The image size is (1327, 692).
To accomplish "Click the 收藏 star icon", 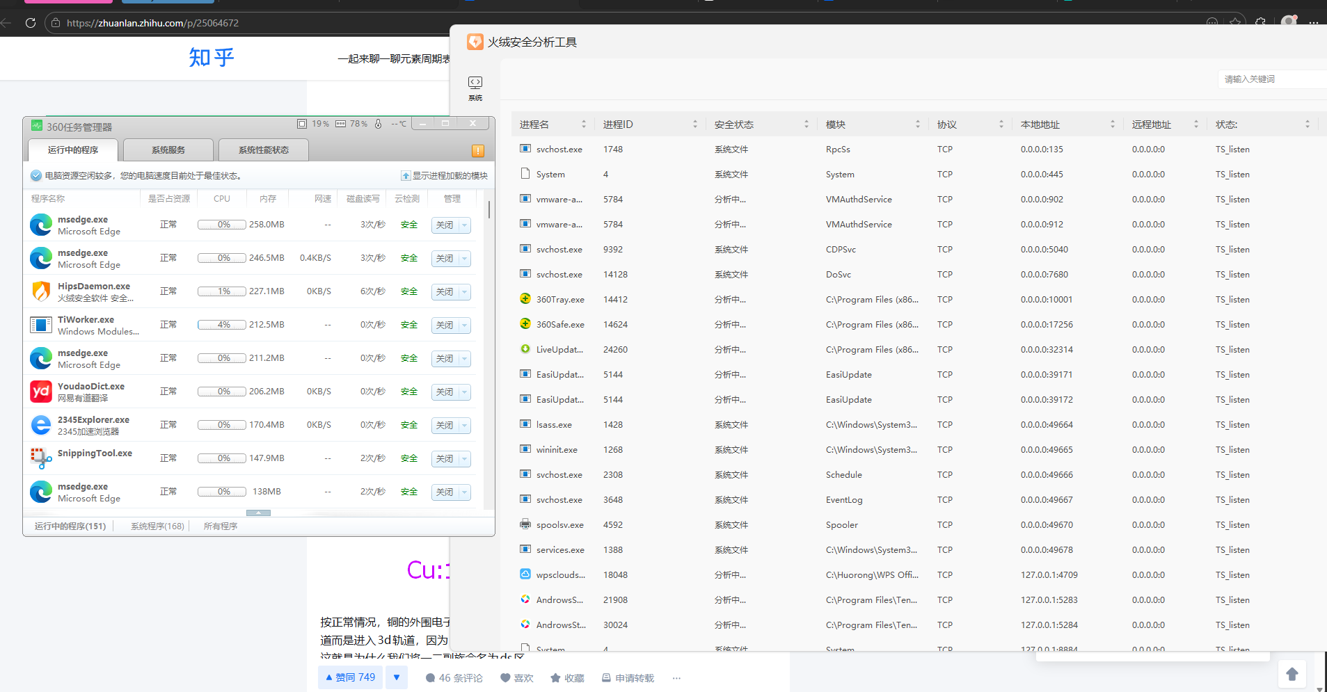I will click(555, 678).
